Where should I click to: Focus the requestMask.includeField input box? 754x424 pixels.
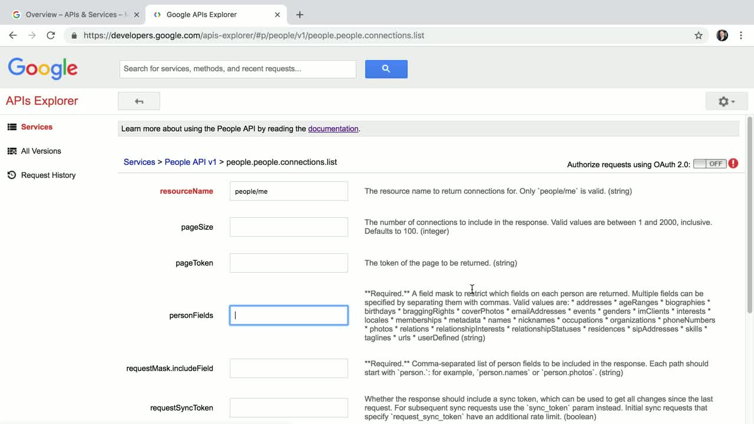pyautogui.click(x=289, y=369)
